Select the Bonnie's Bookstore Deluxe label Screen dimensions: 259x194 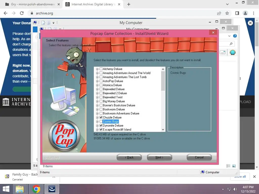click(119, 105)
